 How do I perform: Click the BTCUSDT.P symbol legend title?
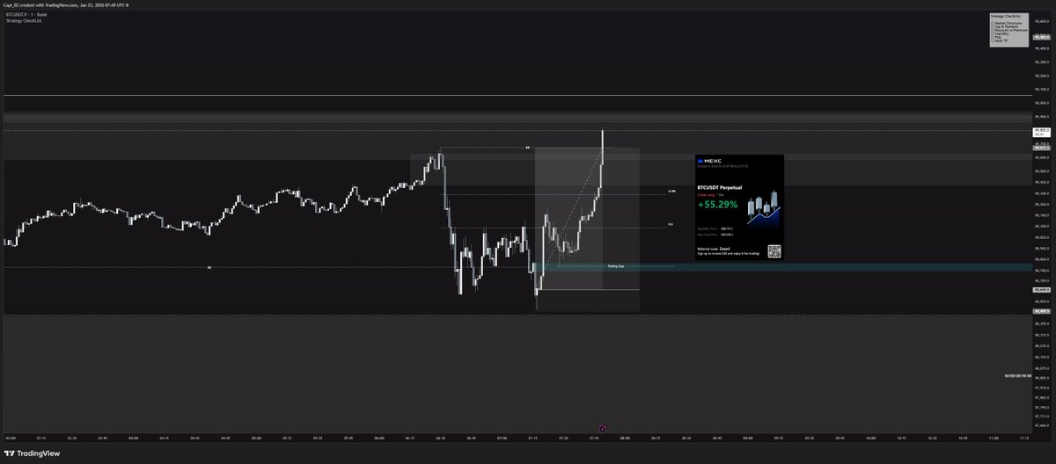(x=26, y=14)
